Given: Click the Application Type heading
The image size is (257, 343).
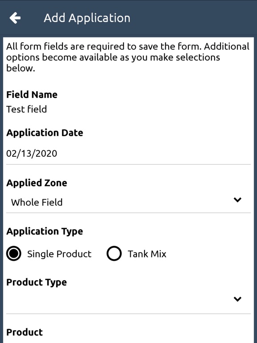Looking at the screenshot, I should (45, 231).
